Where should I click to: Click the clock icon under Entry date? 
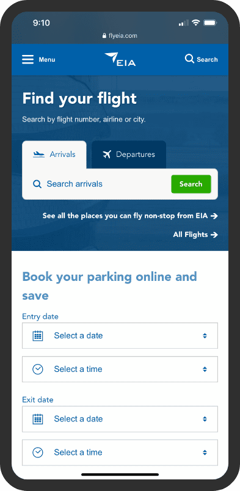(38, 369)
